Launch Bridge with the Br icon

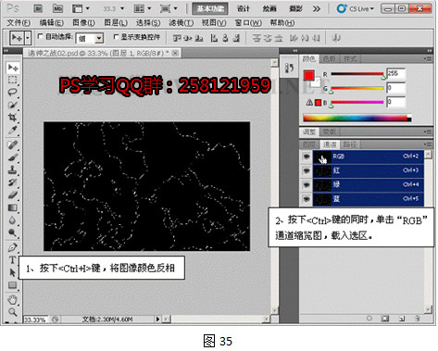[38, 8]
